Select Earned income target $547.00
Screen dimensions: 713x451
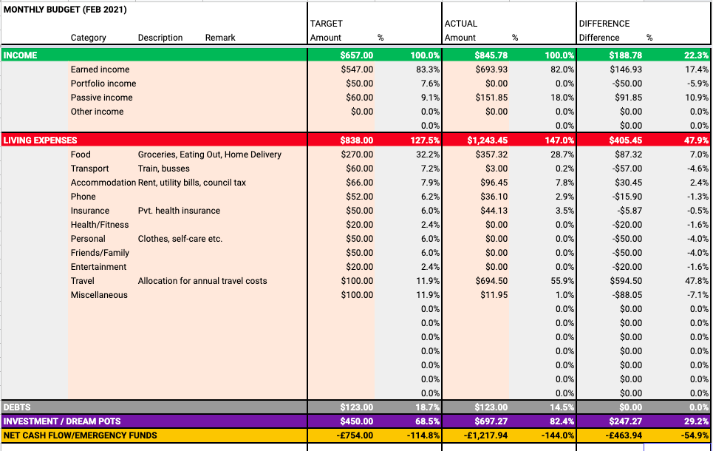tap(357, 69)
